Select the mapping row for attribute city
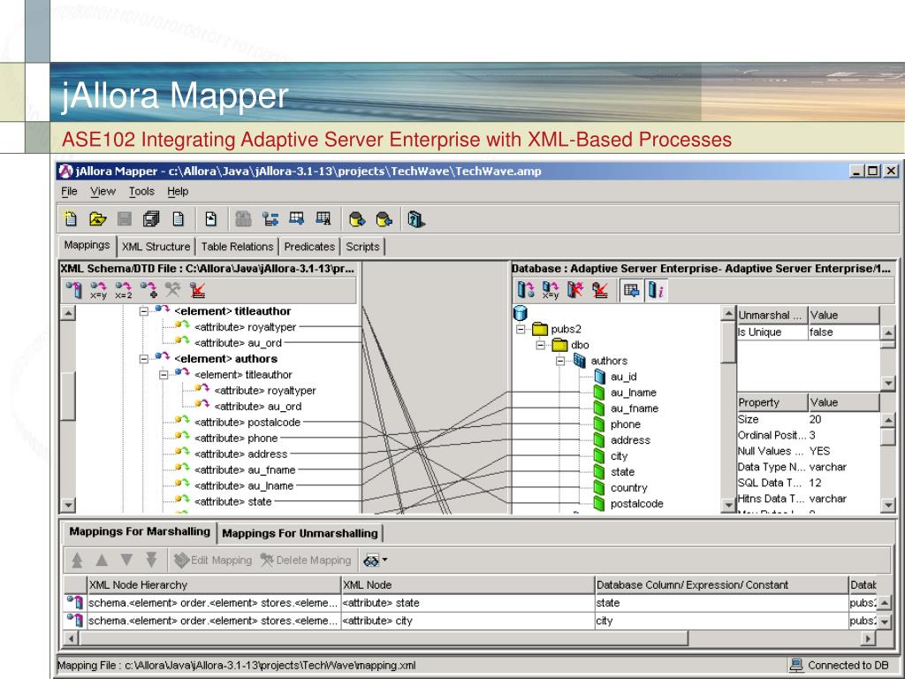The width and height of the screenshot is (905, 679). 469,621
